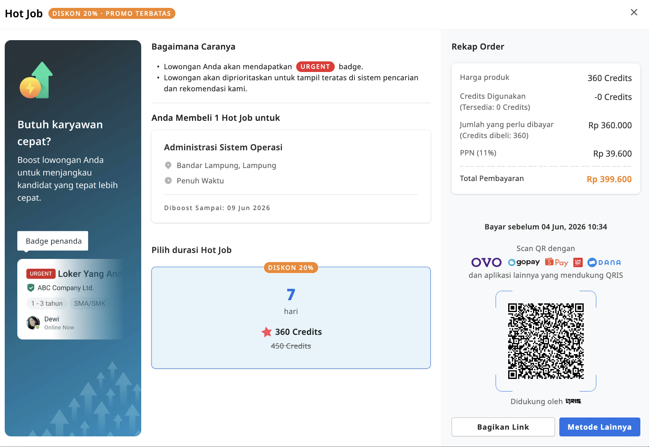Click Bandar Lampung, Lampung location text
649x447 pixels.
click(x=226, y=165)
